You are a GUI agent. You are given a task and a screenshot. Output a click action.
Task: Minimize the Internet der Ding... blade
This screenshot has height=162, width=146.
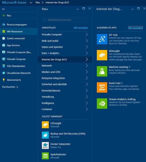[x=132, y=9]
